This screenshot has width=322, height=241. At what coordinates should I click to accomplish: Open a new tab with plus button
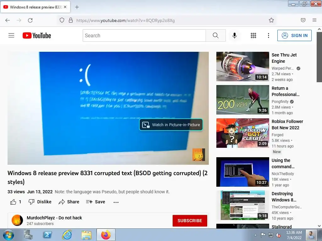pyautogui.click(x=77, y=7)
